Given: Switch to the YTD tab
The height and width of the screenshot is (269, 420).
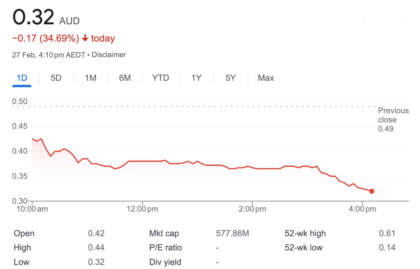Looking at the screenshot, I should click(160, 78).
